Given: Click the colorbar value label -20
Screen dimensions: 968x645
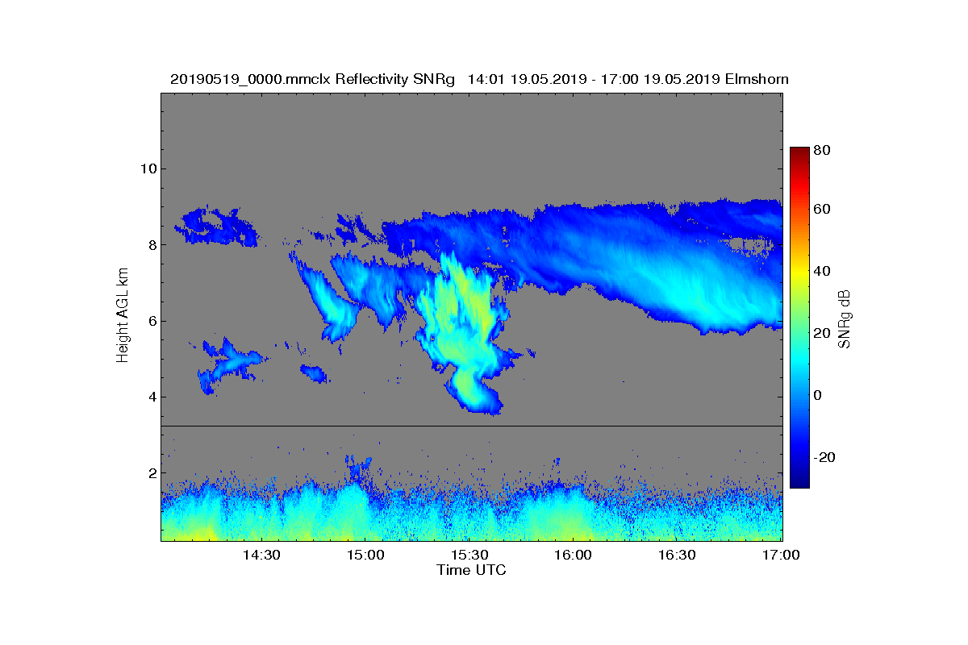Looking at the screenshot, I should [x=825, y=456].
